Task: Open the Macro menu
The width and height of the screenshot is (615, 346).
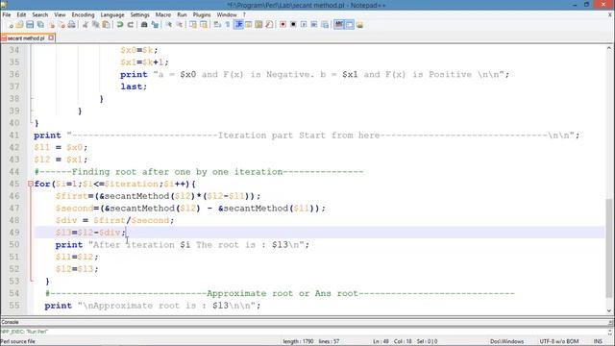Action: [x=163, y=15]
